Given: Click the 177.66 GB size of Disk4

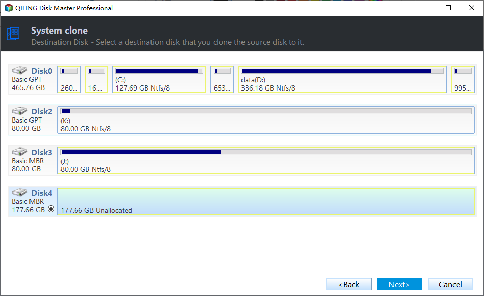Looking at the screenshot, I should pos(28,210).
